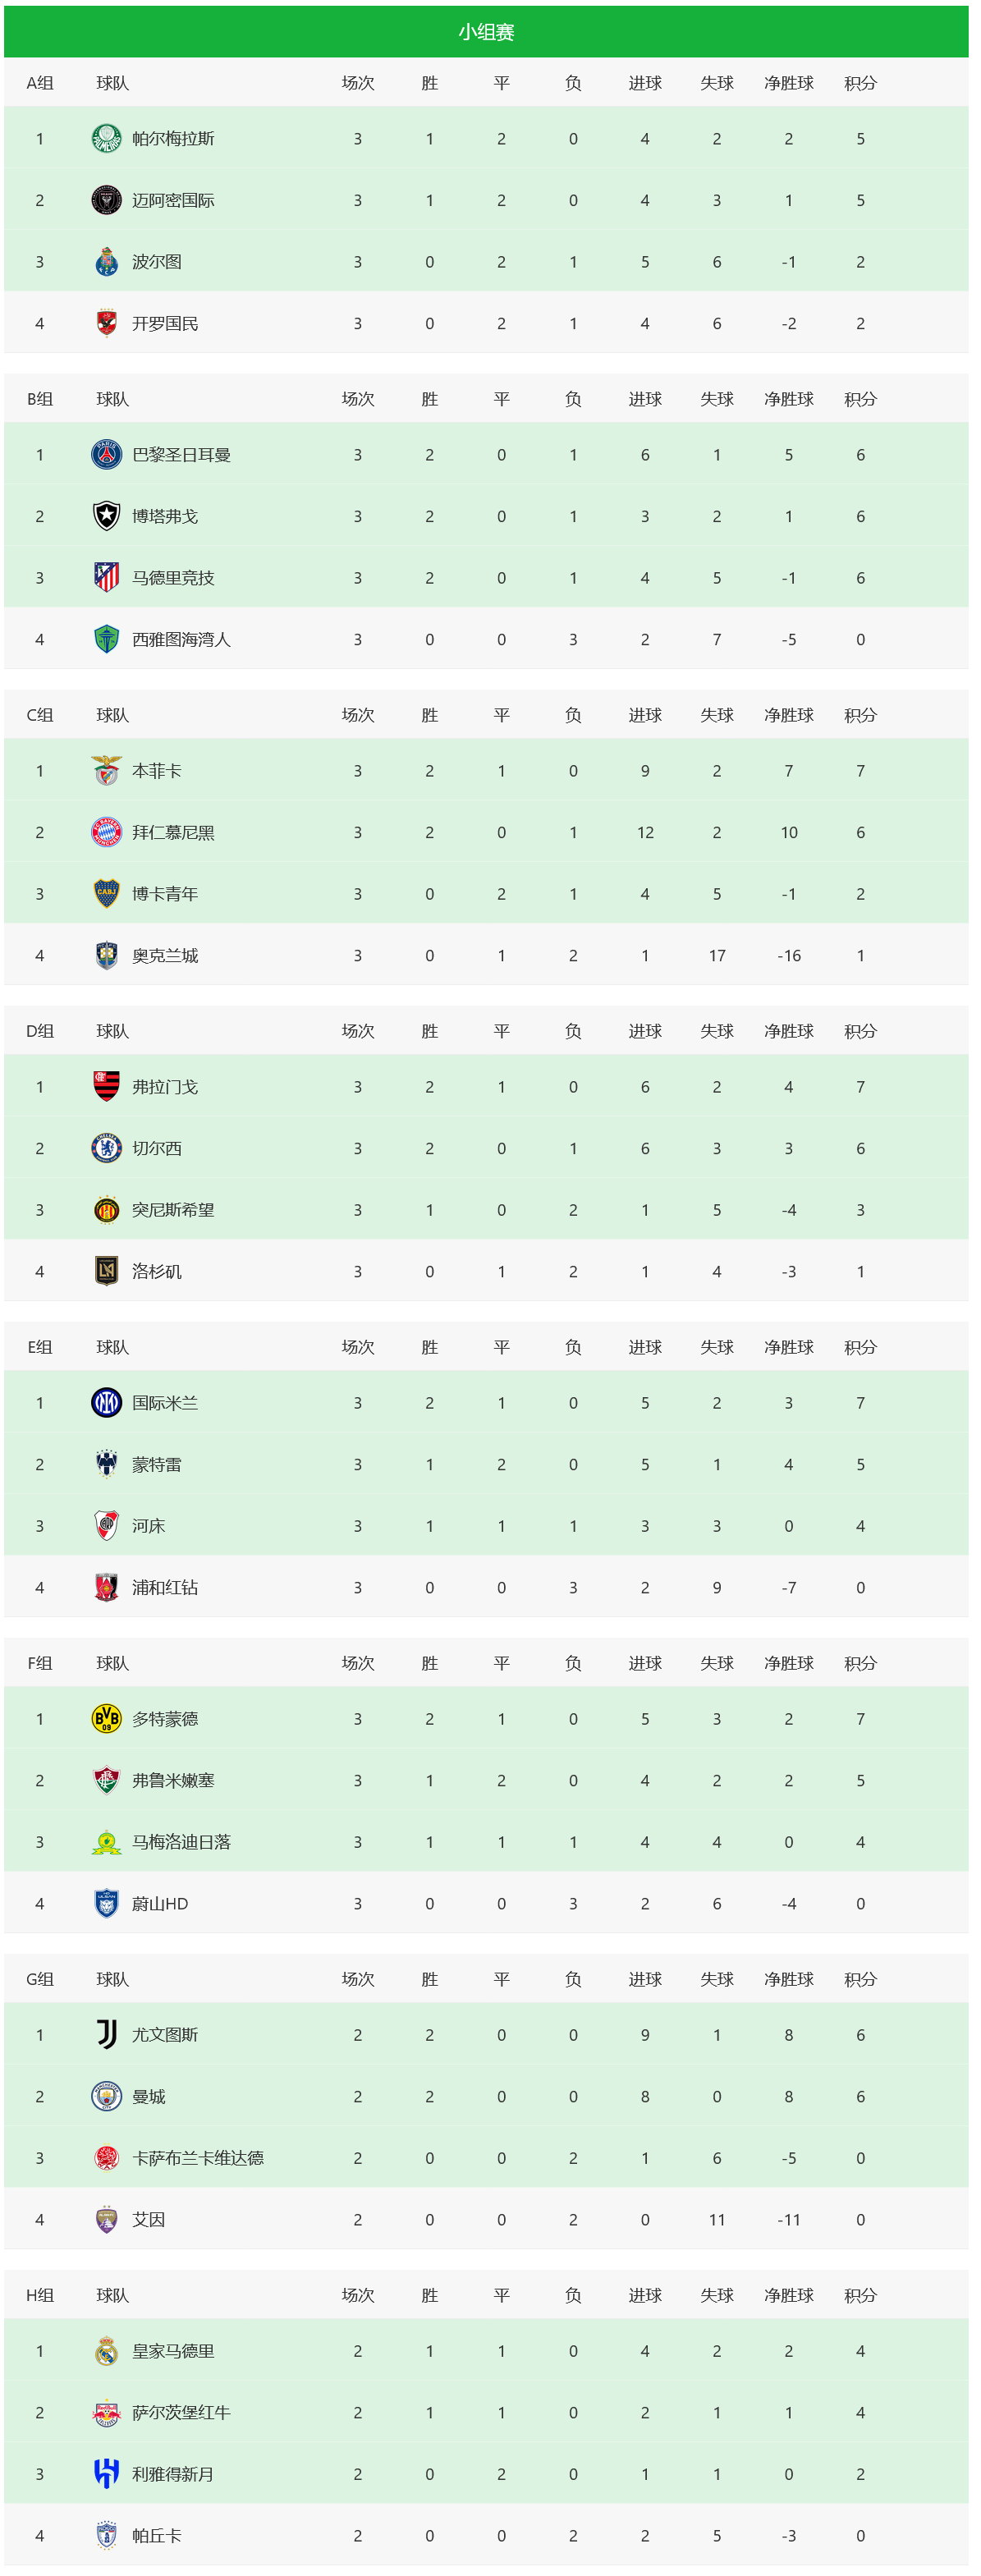The image size is (981, 2576).
Task: Click the 小组赛 green header tab
Action: (486, 32)
